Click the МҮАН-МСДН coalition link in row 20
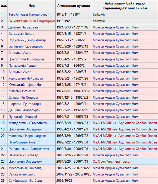This screenshot has height=184, width=158. (125, 136)
